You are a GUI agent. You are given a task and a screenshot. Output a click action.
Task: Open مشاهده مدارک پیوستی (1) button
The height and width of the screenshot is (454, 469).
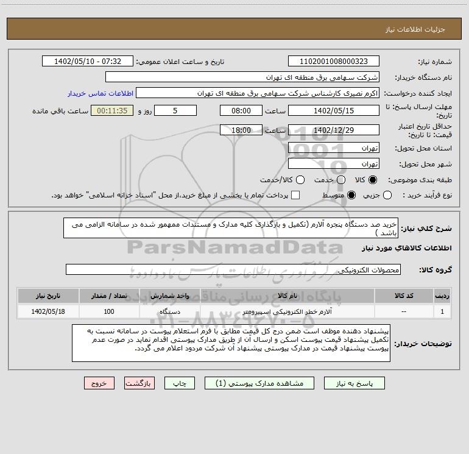point(259,383)
